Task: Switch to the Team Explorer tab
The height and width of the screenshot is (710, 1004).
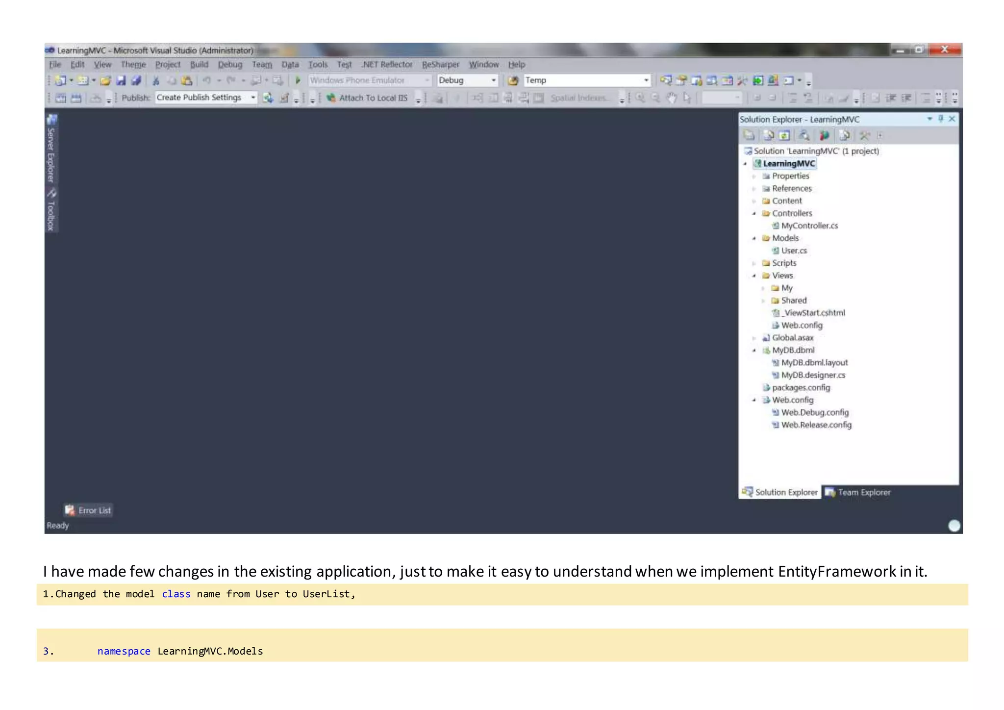Action: pyautogui.click(x=858, y=492)
